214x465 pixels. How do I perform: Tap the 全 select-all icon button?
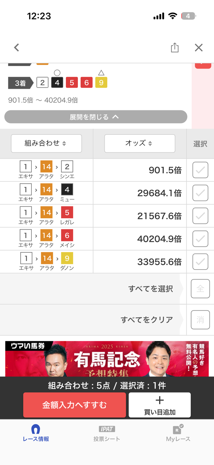pyautogui.click(x=200, y=289)
